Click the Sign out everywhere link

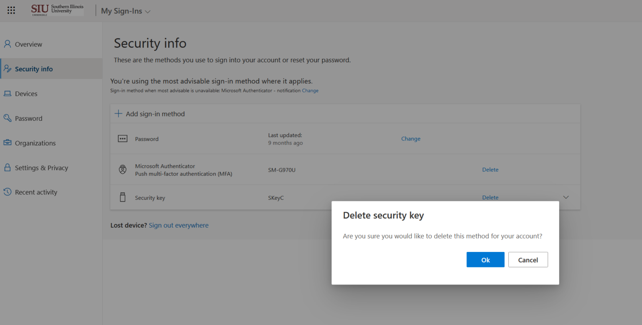[x=178, y=225]
